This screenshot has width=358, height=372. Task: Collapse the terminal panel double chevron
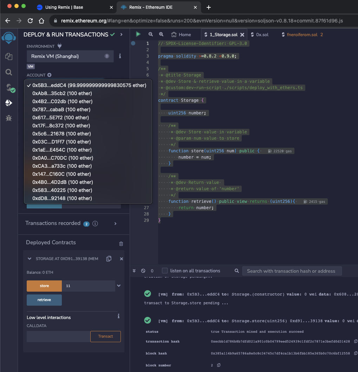click(x=134, y=271)
